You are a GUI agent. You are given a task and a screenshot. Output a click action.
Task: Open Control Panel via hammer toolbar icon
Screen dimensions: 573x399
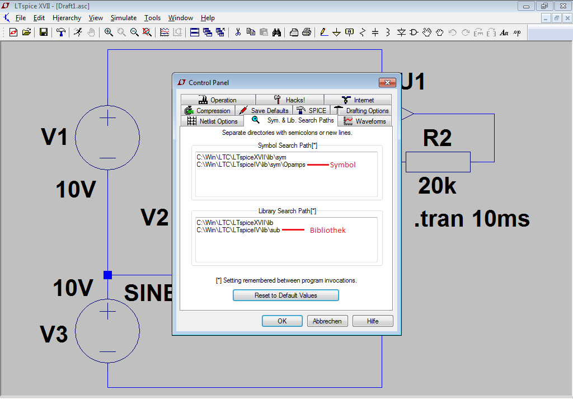point(60,32)
